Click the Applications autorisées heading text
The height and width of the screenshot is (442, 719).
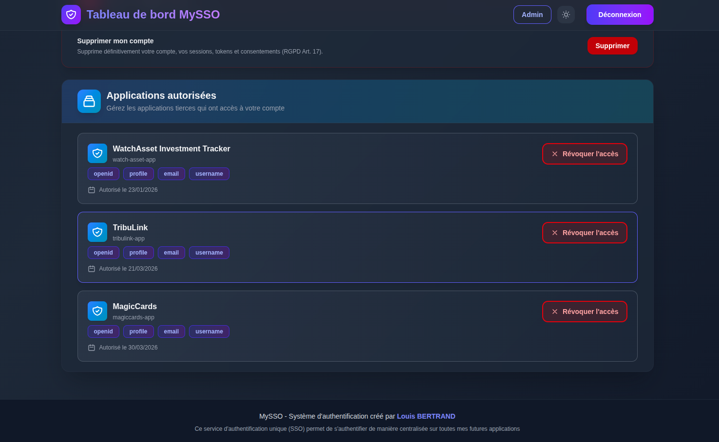click(161, 95)
